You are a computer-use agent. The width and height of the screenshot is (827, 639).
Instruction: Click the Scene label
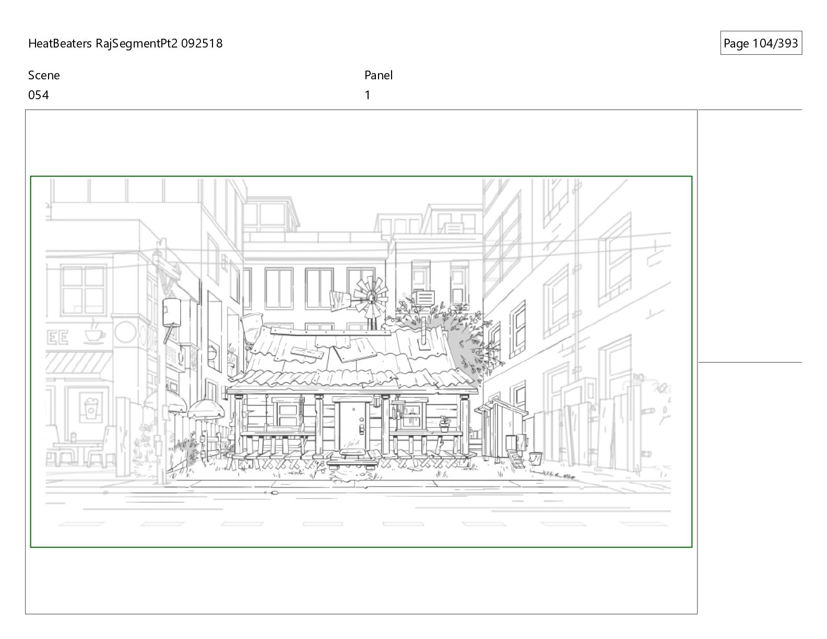coord(44,75)
